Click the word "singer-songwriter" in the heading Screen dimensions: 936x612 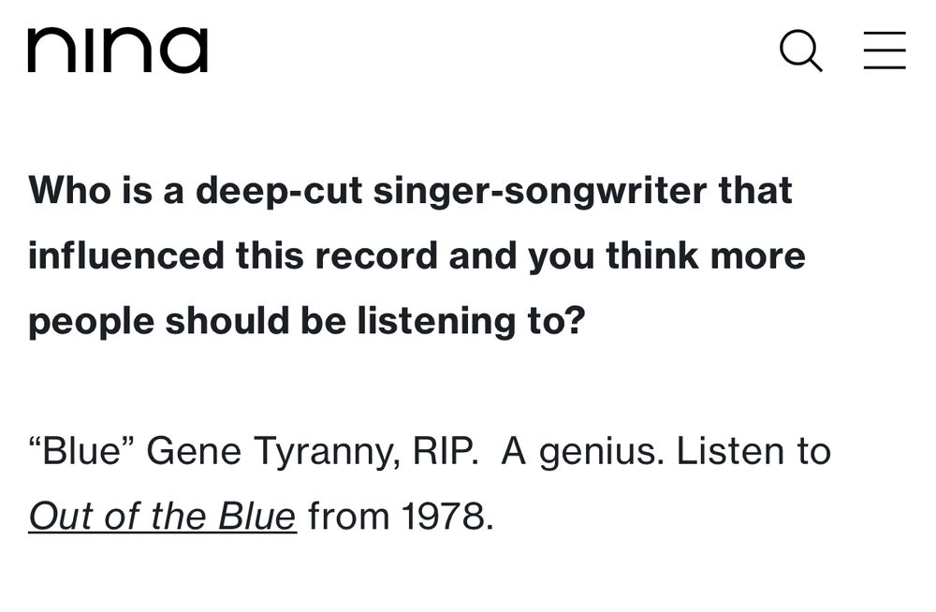540,192
